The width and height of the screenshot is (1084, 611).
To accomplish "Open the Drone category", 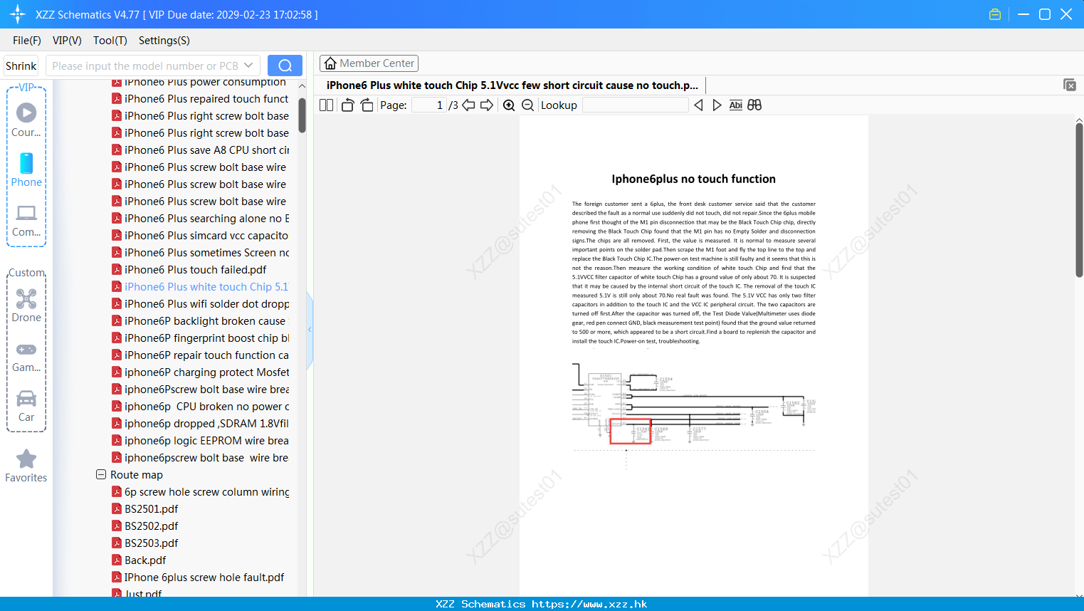I will 26,305.
